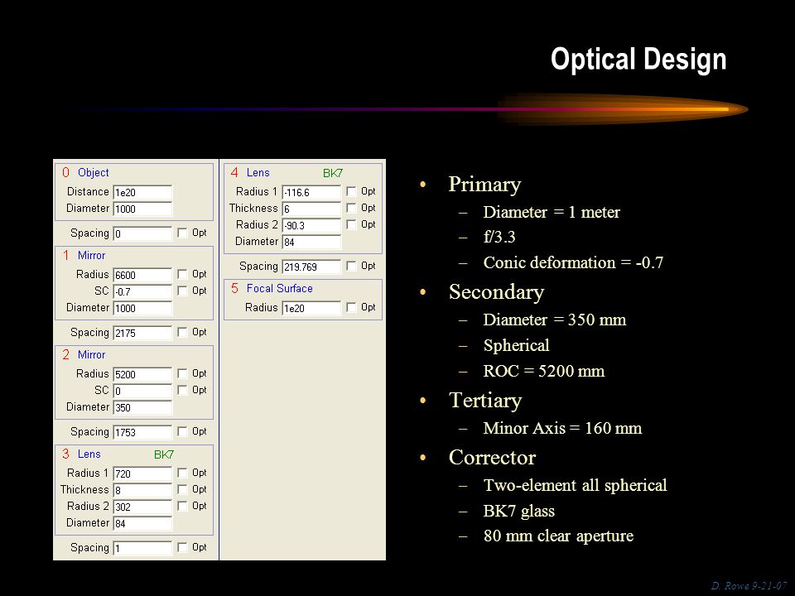Select the '0 Object' surface heading

point(85,172)
